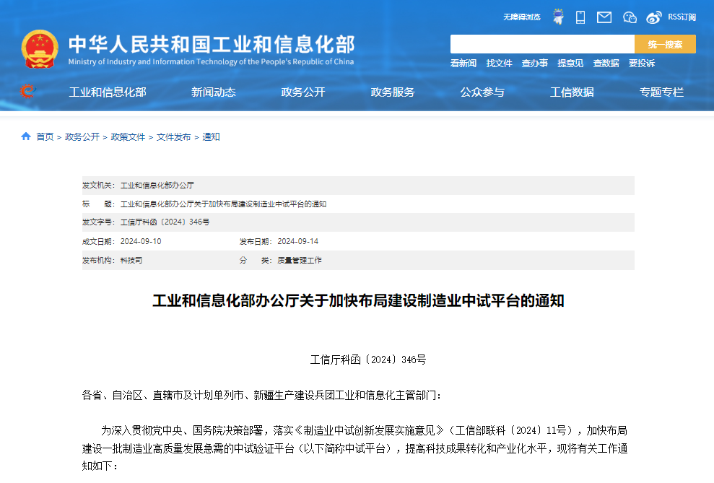Open the 政务公开 menu
Screen dimensions: 714x483
click(302, 92)
